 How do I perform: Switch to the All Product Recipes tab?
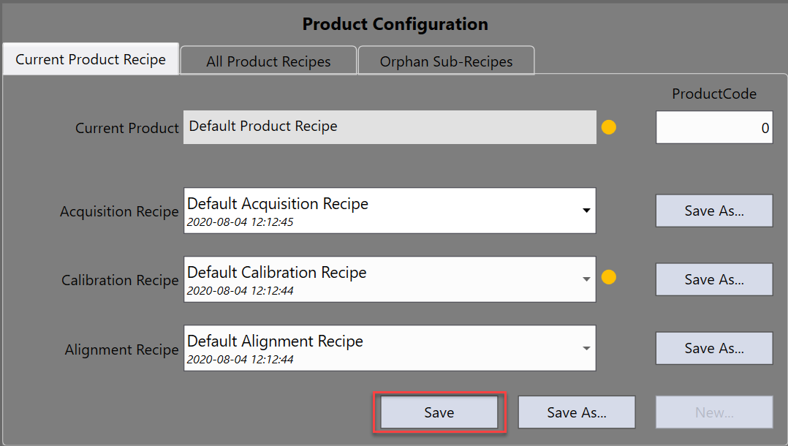click(268, 61)
